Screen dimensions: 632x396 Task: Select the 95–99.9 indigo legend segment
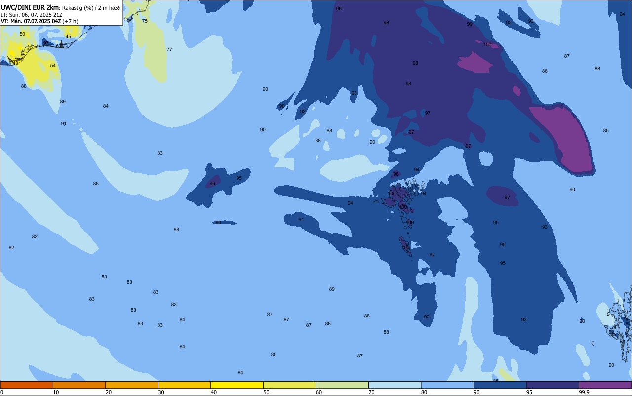click(553, 385)
